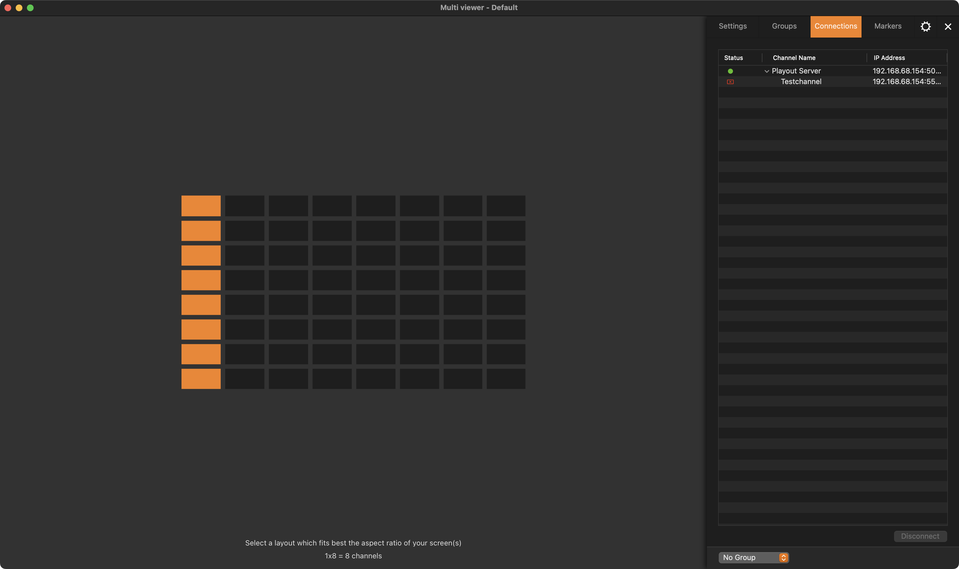Choose the 1x8 layout cell, first column bottom row

(x=201, y=379)
